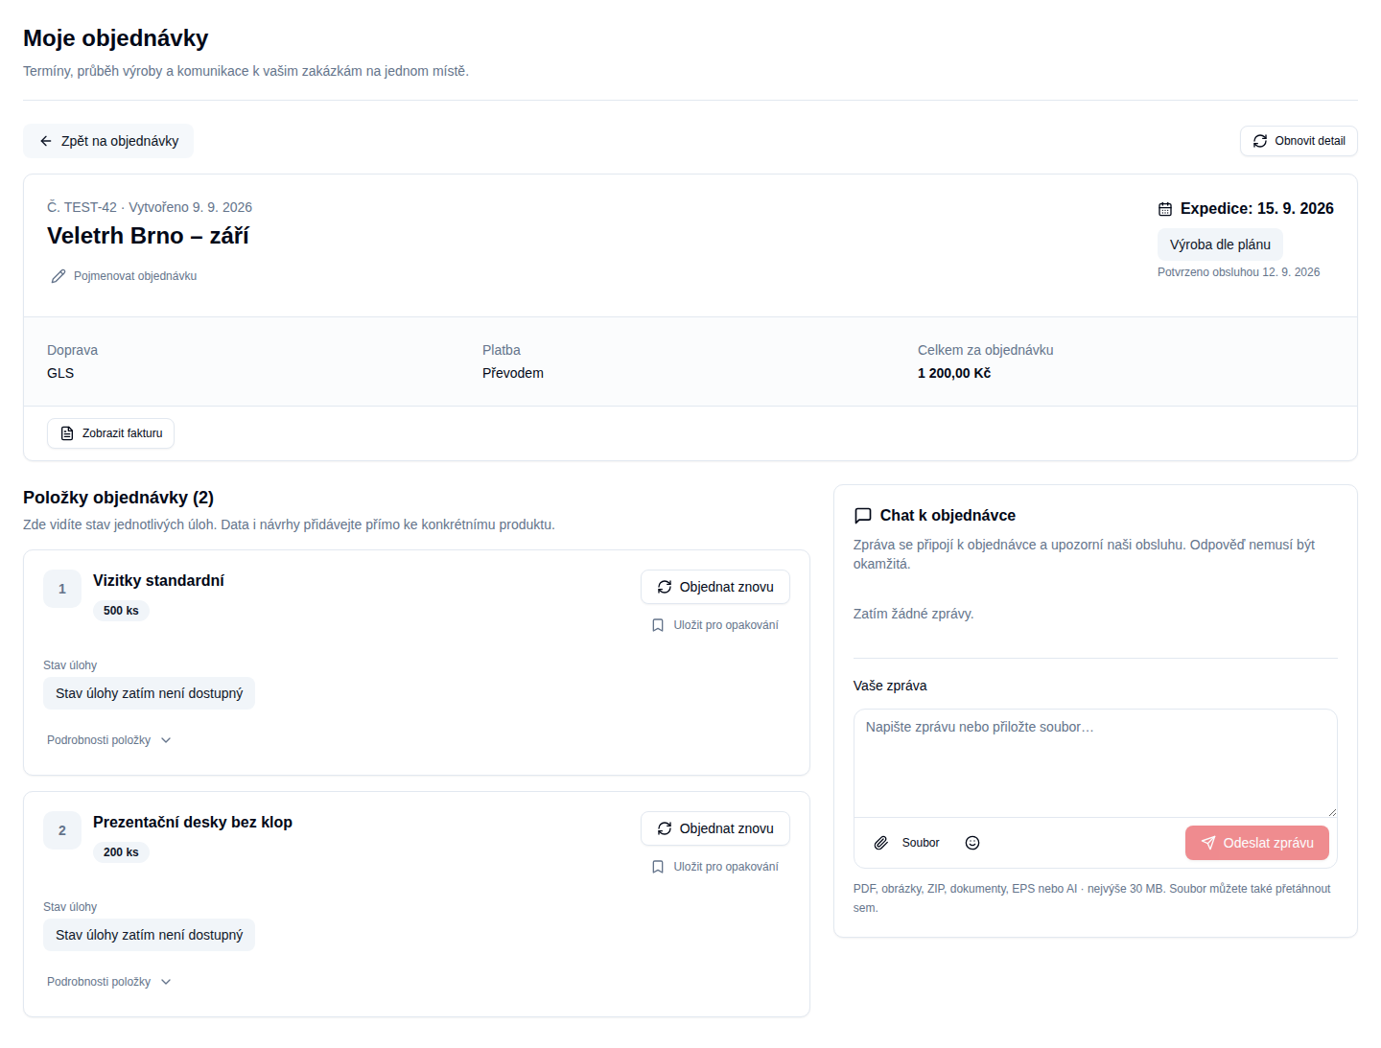Image resolution: width=1381 pixels, height=1048 pixels.
Task: Click the '500 ks' quantity badge
Action: pyautogui.click(x=121, y=611)
